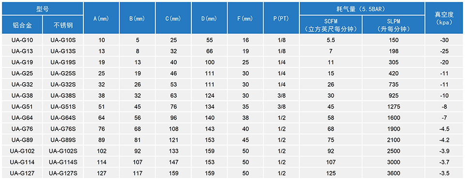Select model cell UA-G25S
Image resolution: width=465 pixels, height=180 pixels.
[x=63, y=74]
